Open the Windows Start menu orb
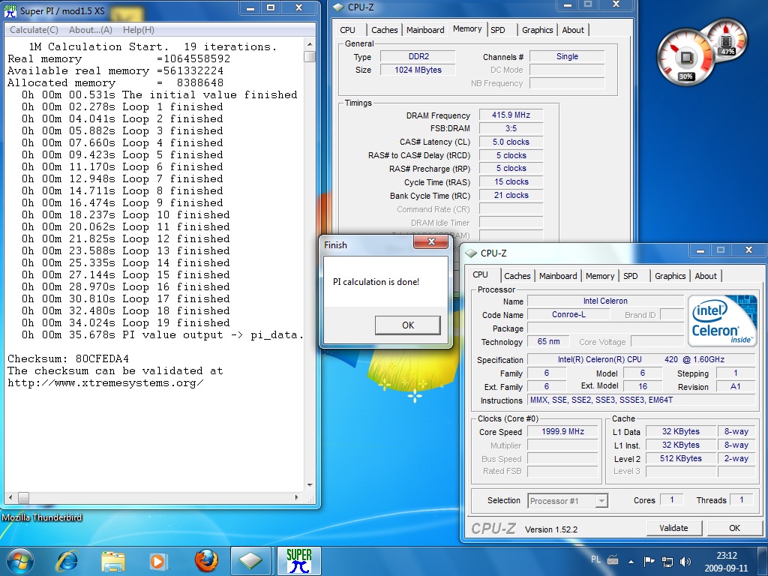The height and width of the screenshot is (576, 768). coord(19,560)
